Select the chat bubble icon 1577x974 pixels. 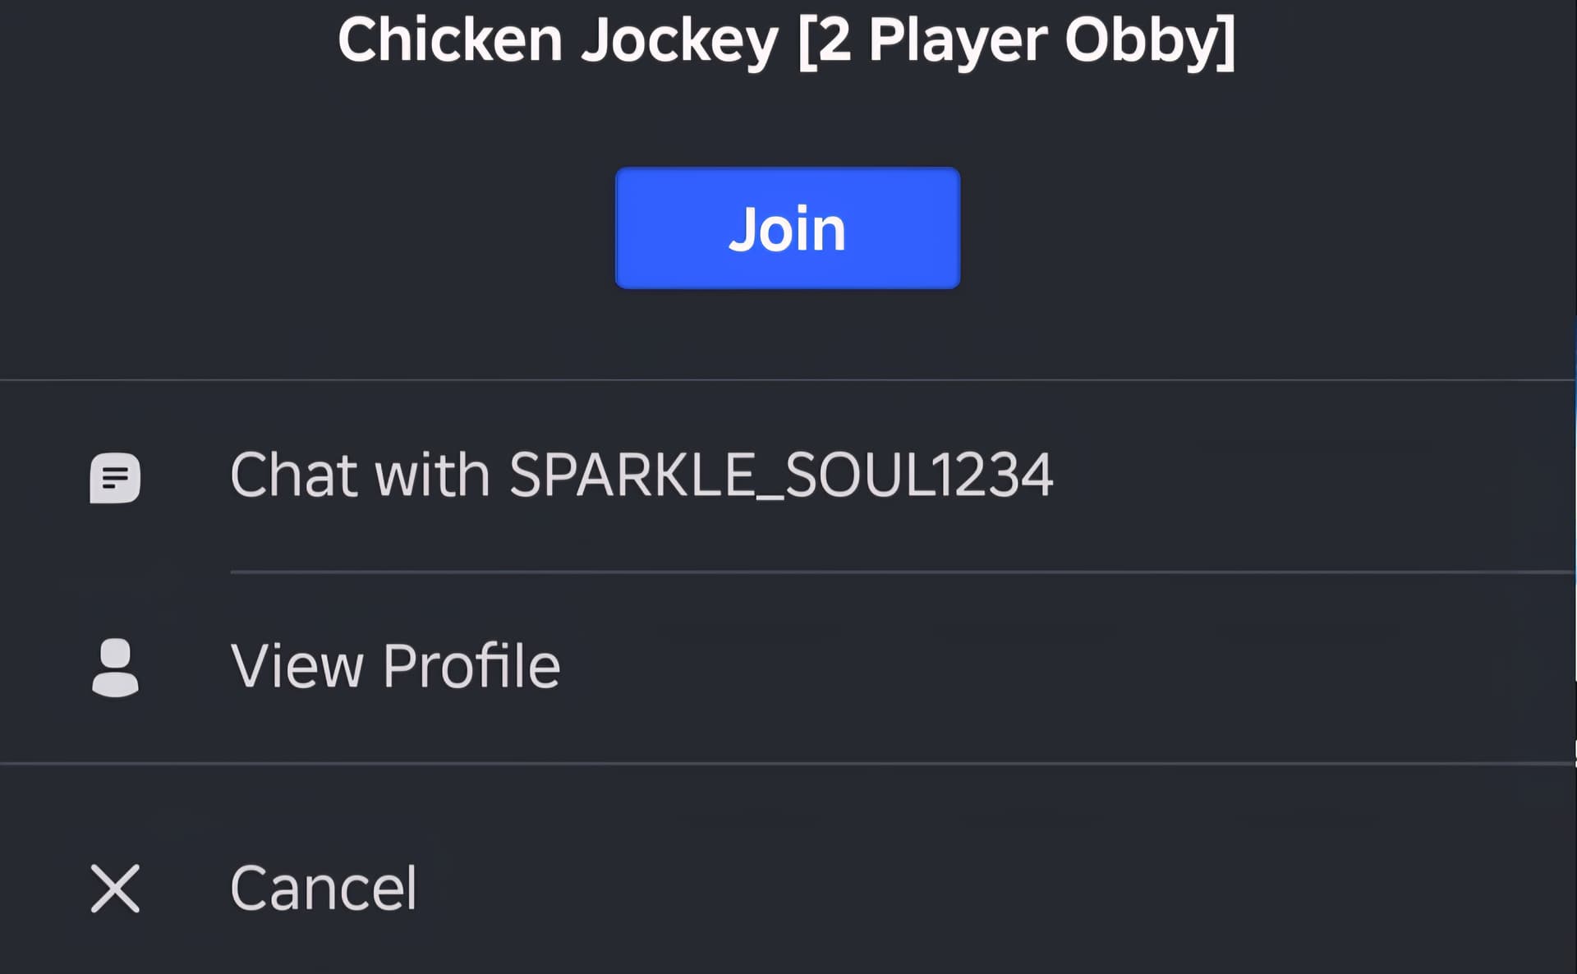coord(115,477)
